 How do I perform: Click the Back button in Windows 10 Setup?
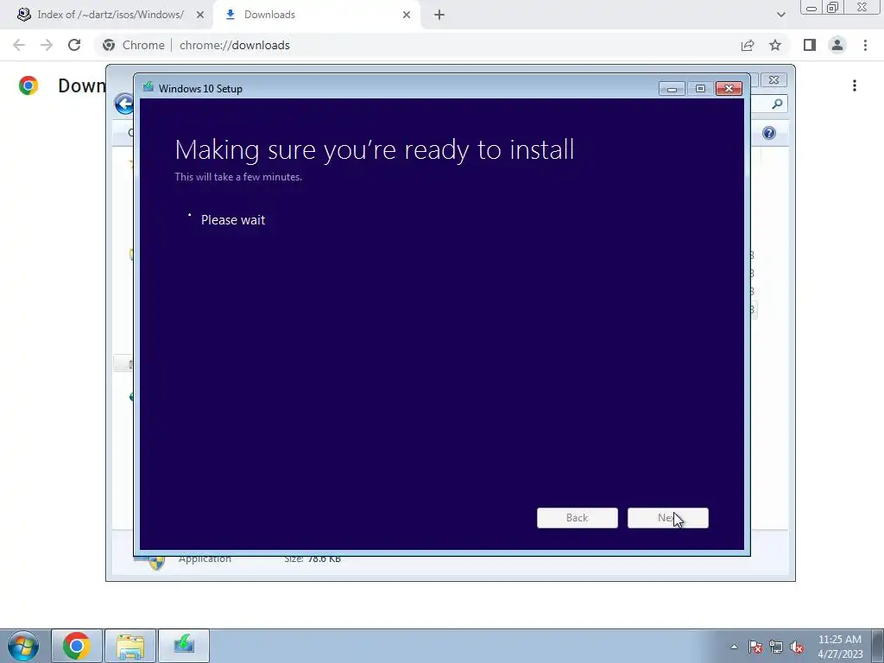(577, 518)
